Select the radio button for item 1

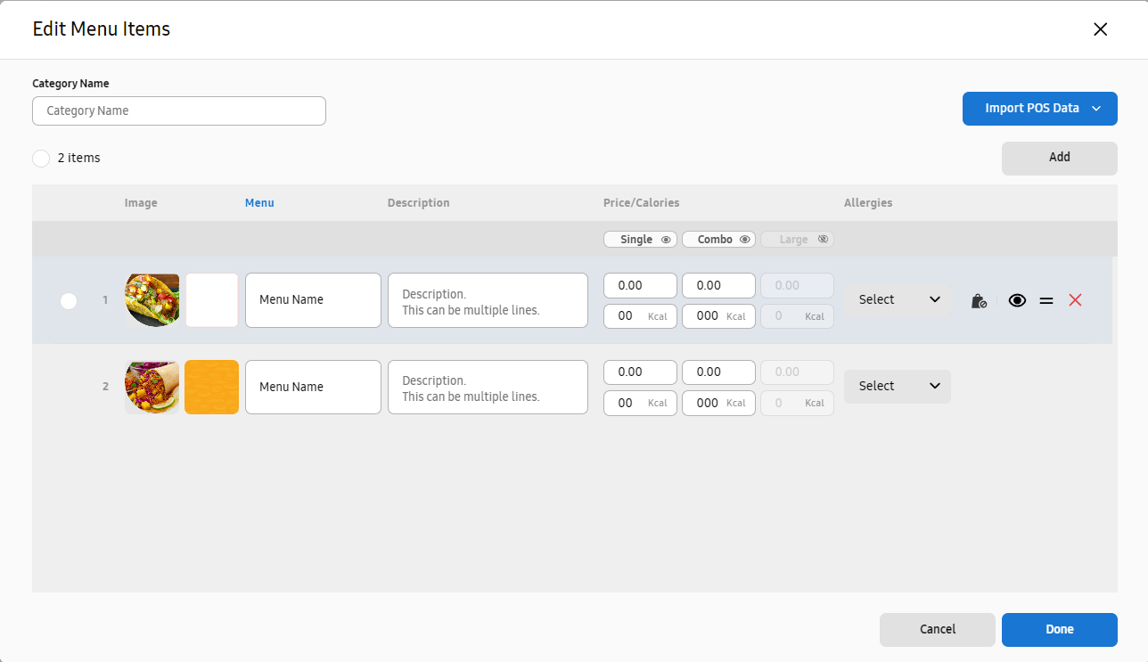point(69,301)
